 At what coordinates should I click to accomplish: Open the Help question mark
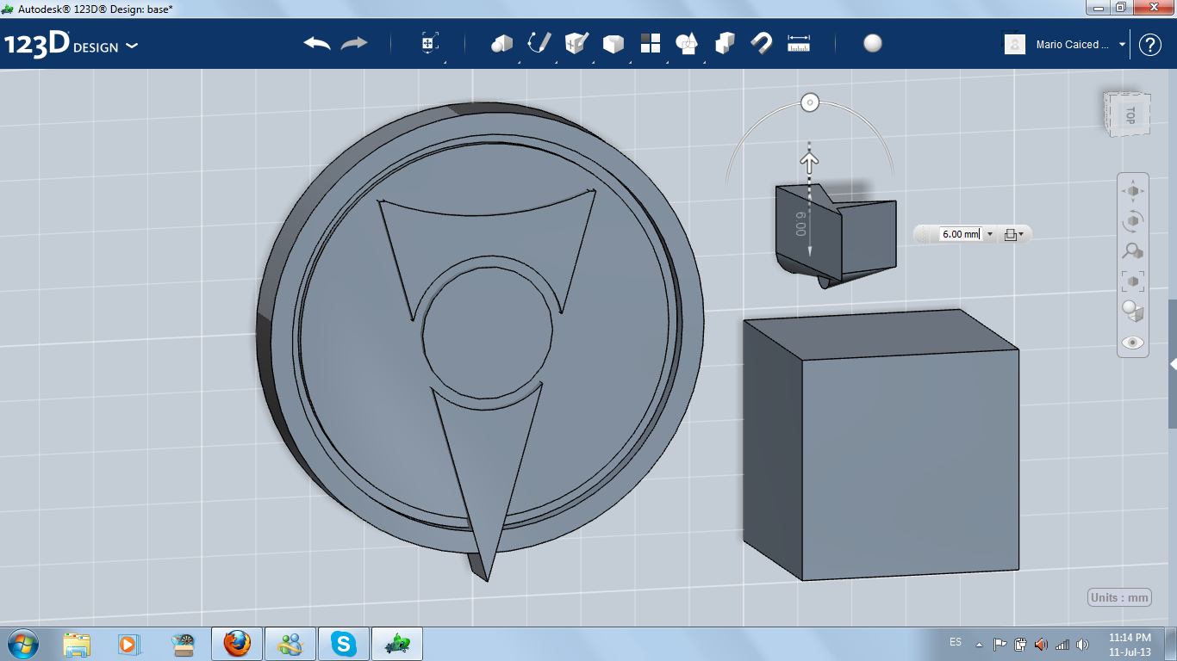(1150, 45)
